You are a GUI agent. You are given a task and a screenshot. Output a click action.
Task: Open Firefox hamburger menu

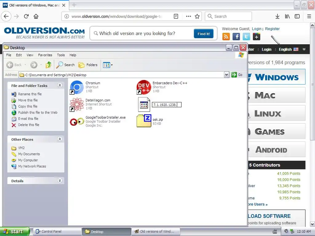[x=309, y=16]
